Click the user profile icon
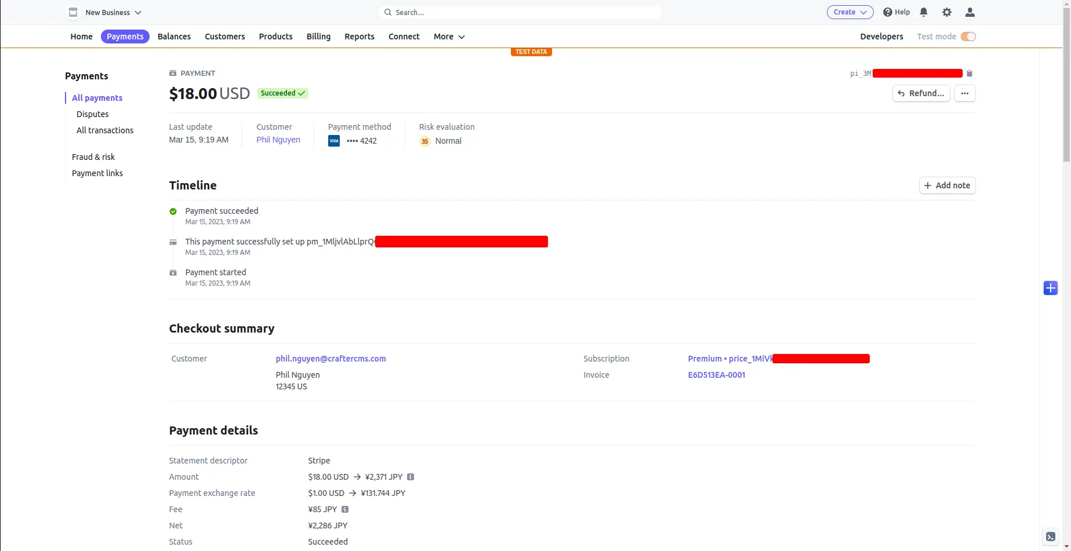Viewport: 1071px width, 551px height. pyautogui.click(x=970, y=12)
